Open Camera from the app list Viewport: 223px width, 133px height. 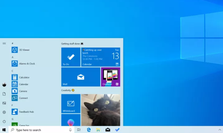click(x=19, y=91)
